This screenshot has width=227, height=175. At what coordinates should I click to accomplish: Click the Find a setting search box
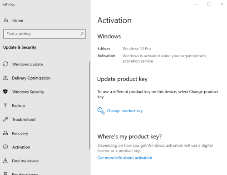click(44, 34)
